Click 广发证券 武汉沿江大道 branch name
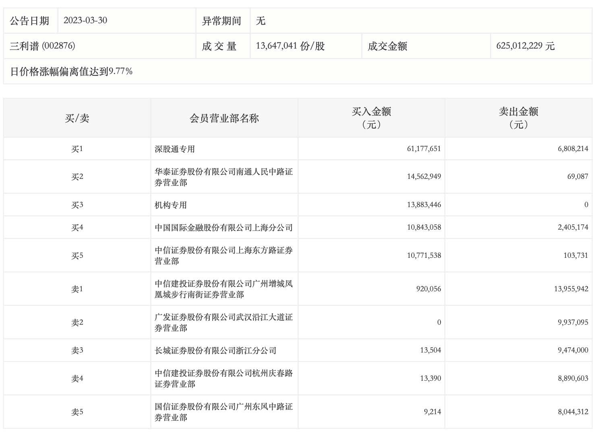Viewport: 600px width, 436px height. point(223,322)
